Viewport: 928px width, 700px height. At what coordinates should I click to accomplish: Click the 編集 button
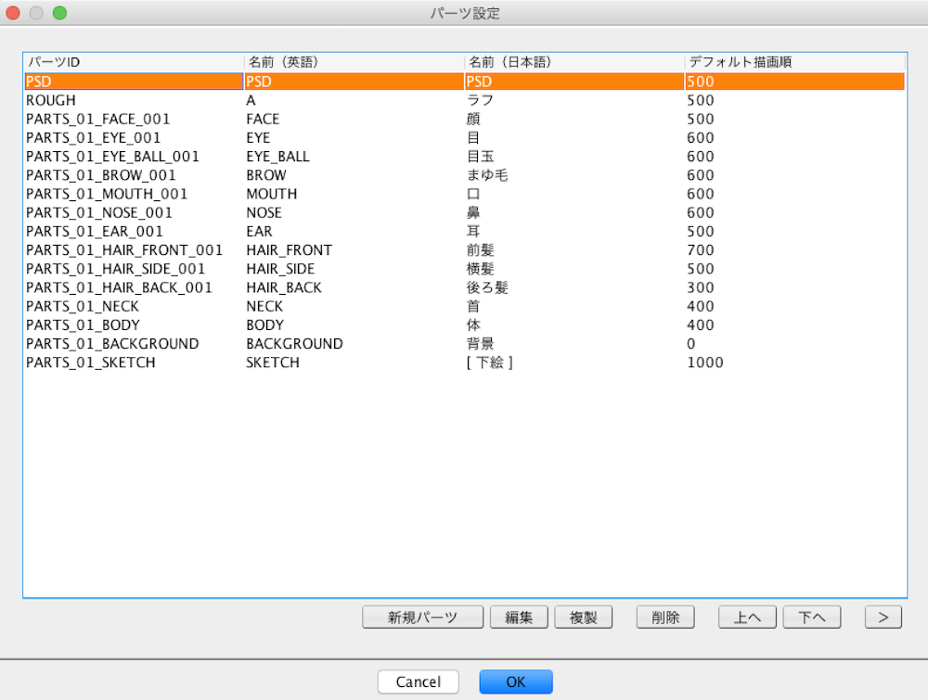click(x=519, y=617)
